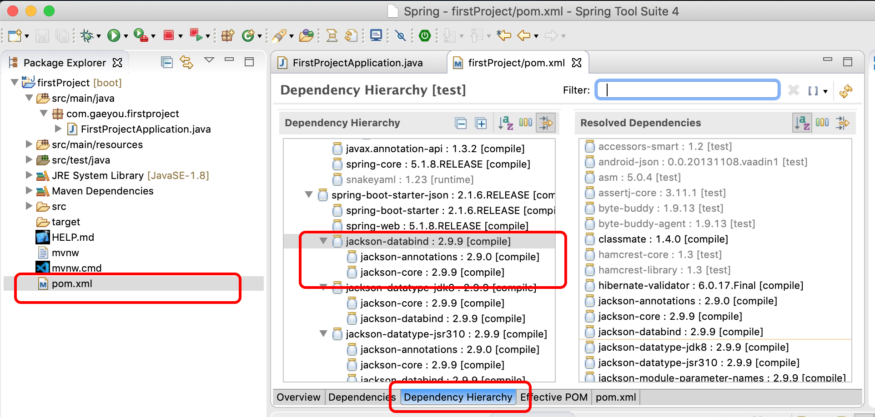Click the New Java Package icon

click(x=227, y=35)
